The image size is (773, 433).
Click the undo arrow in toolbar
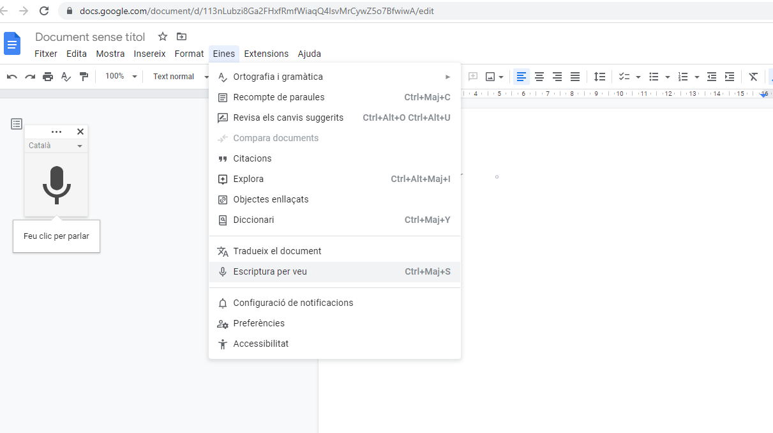(x=12, y=77)
